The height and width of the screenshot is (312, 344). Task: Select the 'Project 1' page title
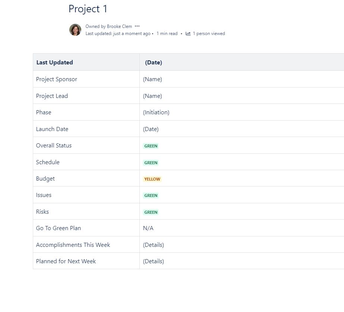(x=88, y=9)
